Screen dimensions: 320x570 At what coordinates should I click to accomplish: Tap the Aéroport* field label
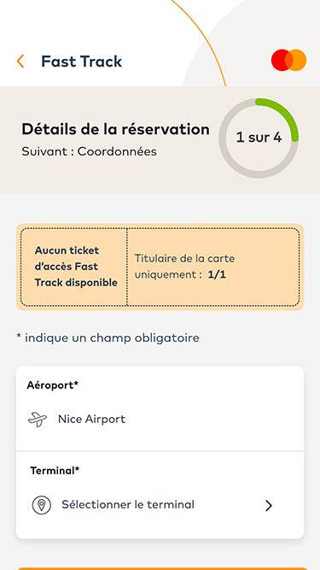[x=53, y=385]
